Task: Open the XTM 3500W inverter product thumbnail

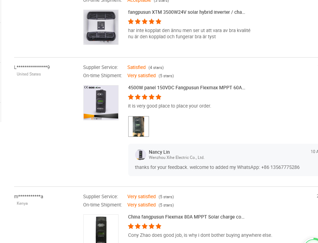Action: pos(101,27)
